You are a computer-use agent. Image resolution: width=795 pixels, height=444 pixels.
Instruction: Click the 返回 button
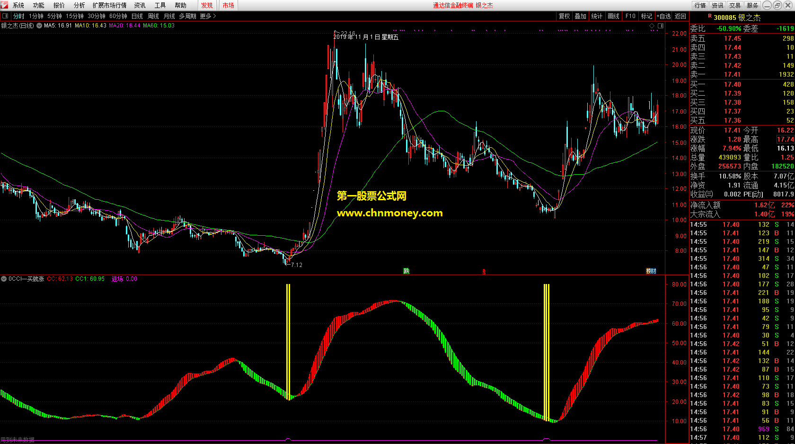680,16
